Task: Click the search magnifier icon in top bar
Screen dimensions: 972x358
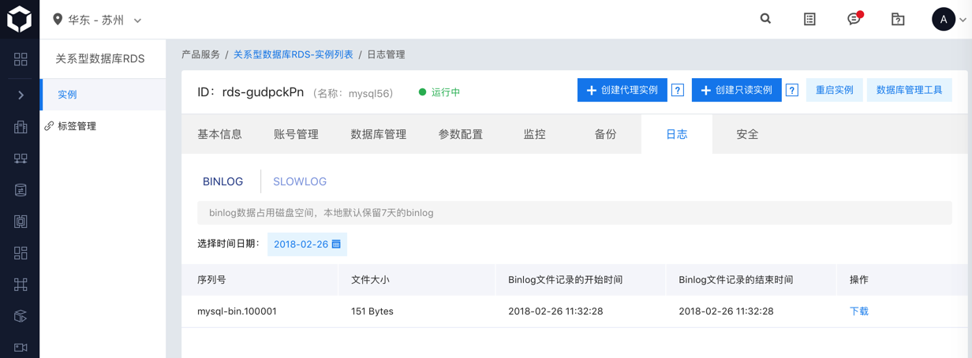Action: click(x=765, y=19)
